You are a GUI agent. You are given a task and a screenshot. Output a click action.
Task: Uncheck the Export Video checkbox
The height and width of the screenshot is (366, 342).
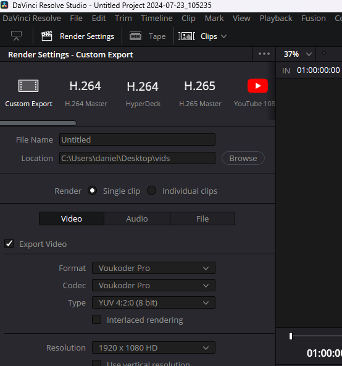[x=9, y=244]
